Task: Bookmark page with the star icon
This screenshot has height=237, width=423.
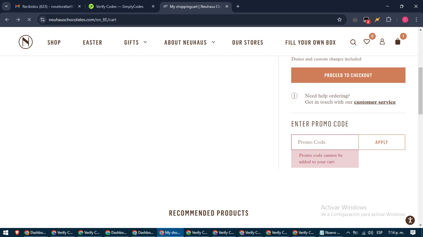Action: point(340,20)
